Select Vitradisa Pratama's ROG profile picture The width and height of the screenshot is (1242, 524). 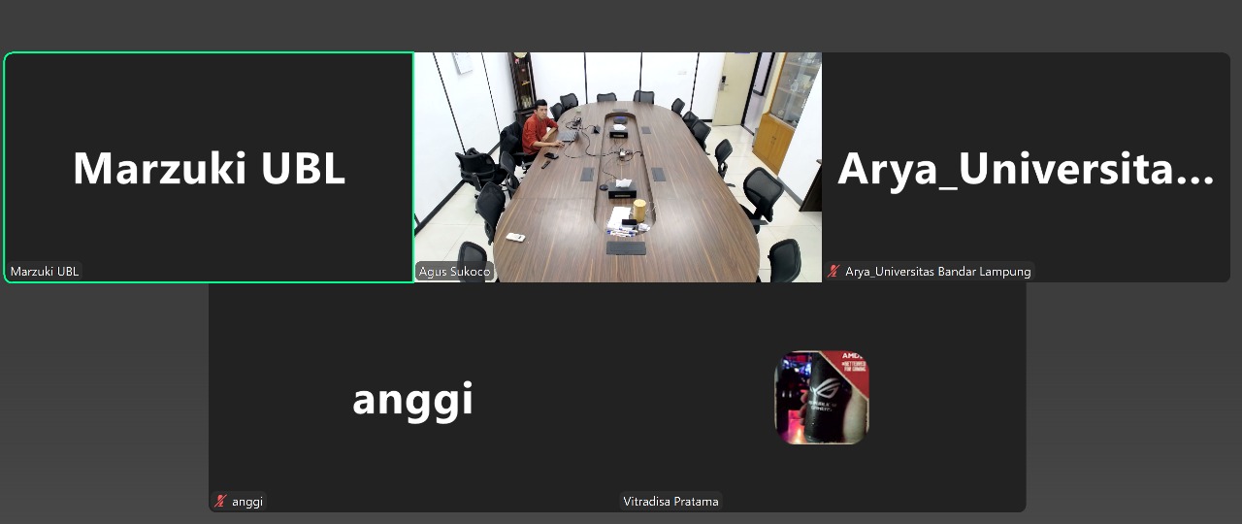pyautogui.click(x=822, y=397)
